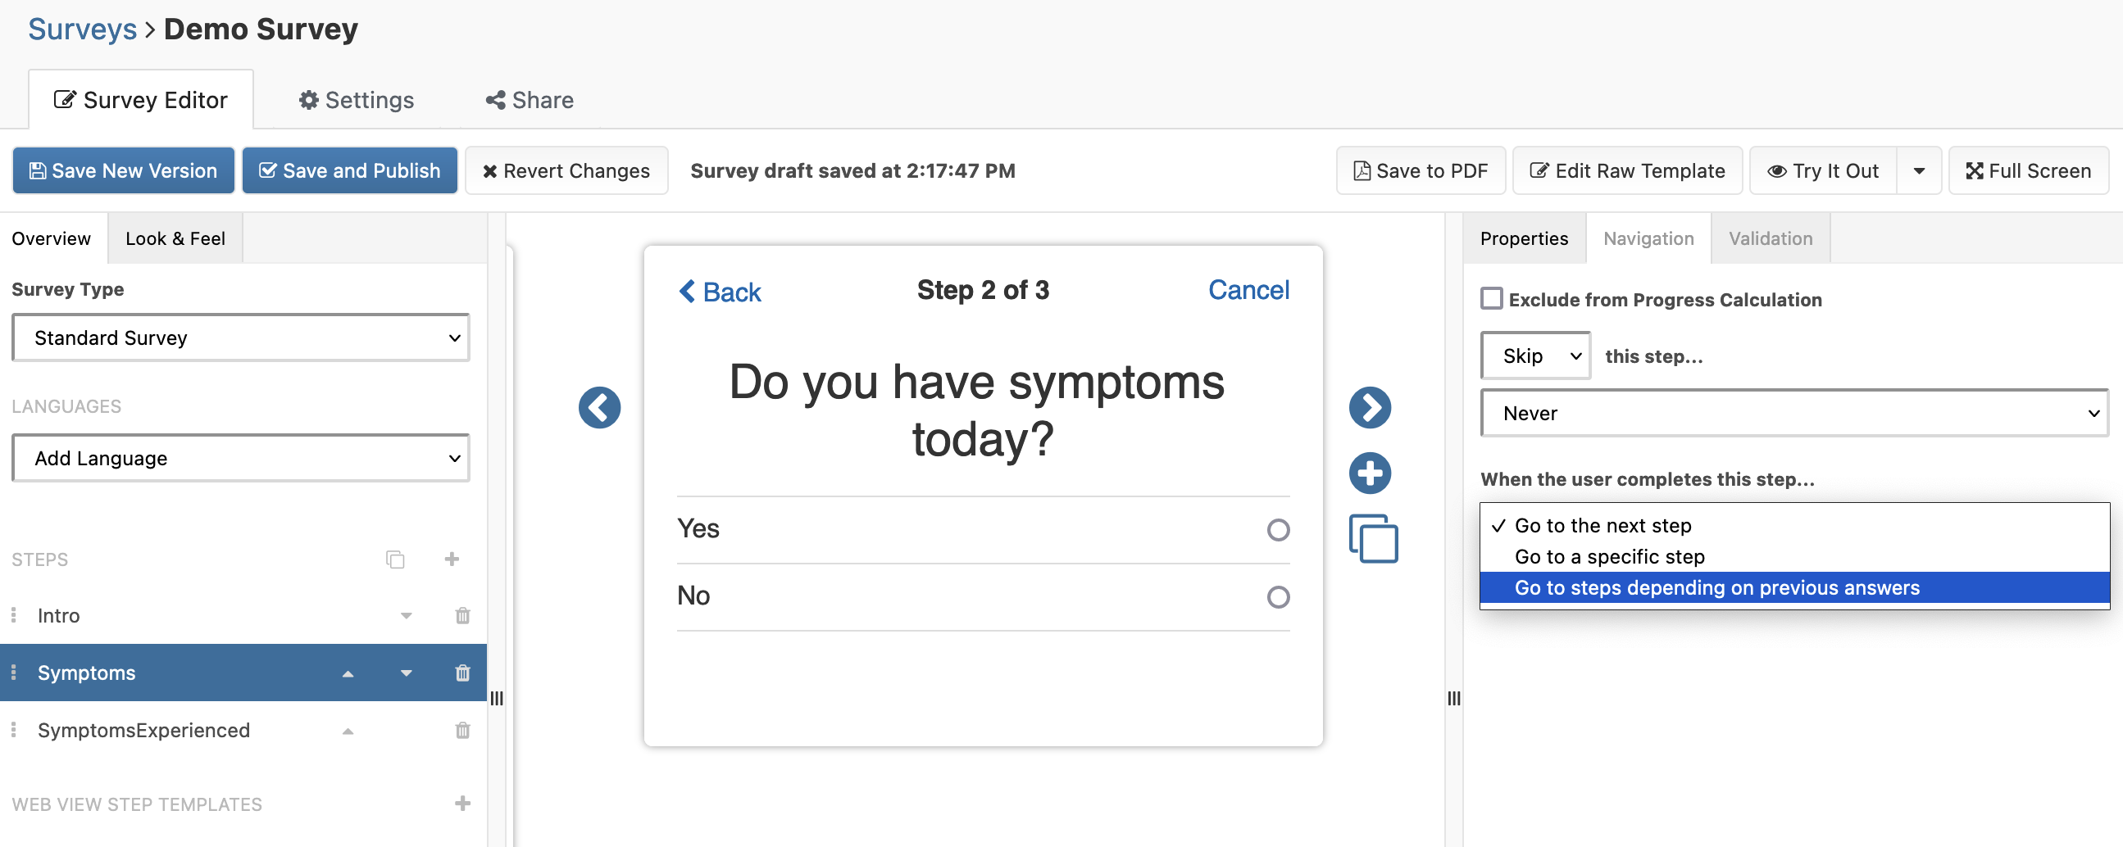The height and width of the screenshot is (847, 2123).
Task: Delete the SymptomsExperienced step
Action: (x=462, y=730)
